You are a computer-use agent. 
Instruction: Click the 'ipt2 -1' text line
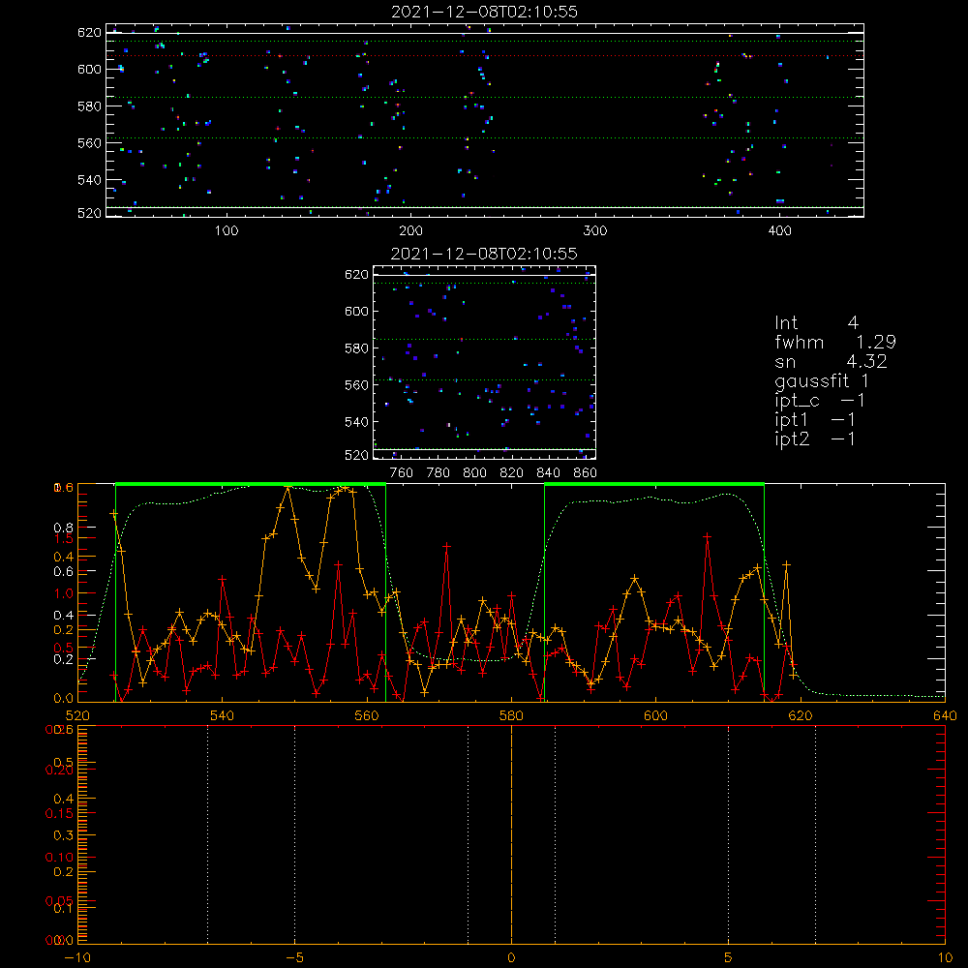pos(815,439)
